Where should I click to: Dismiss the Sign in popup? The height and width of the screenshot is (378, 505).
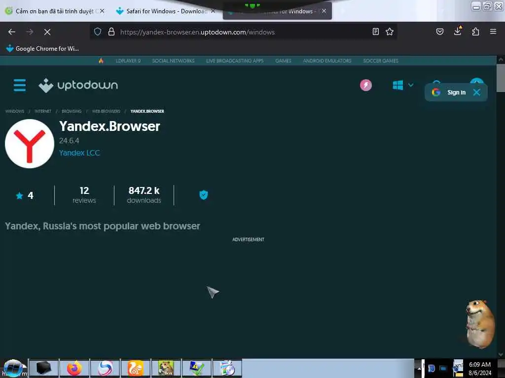[x=477, y=93]
